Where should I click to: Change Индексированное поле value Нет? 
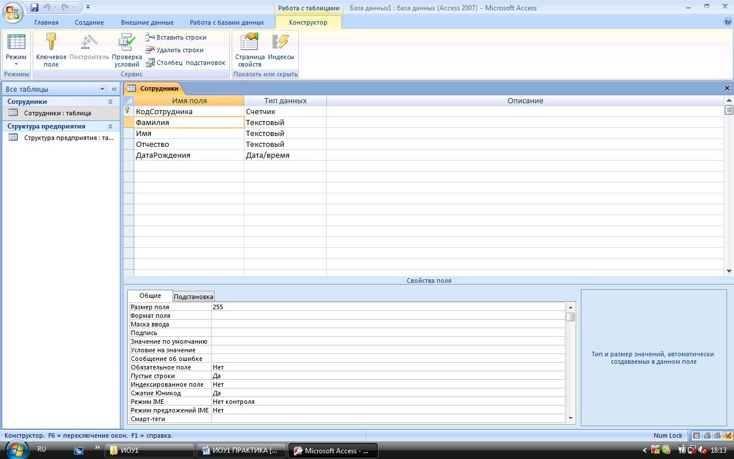[x=388, y=384]
